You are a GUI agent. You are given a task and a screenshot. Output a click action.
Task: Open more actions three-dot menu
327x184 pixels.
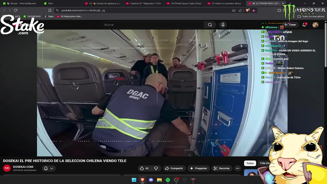tap(238, 168)
